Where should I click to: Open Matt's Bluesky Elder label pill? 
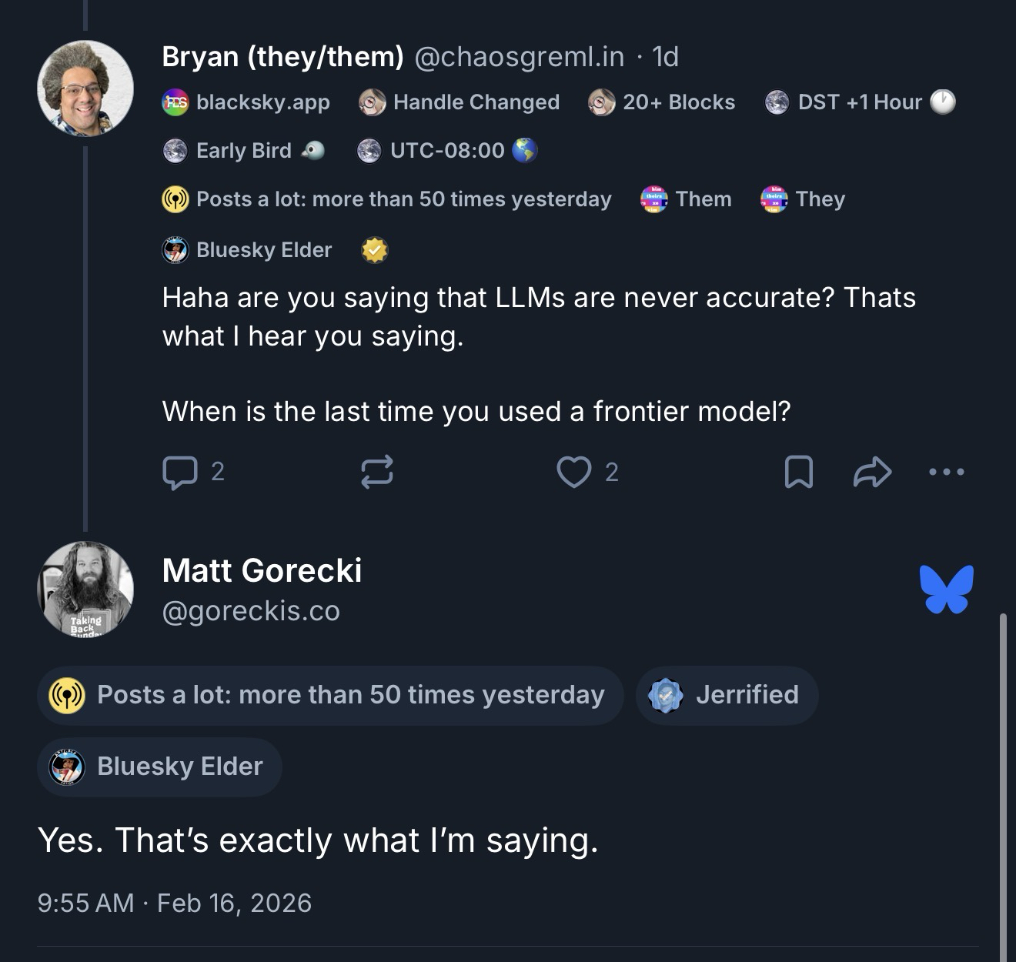[x=159, y=767]
